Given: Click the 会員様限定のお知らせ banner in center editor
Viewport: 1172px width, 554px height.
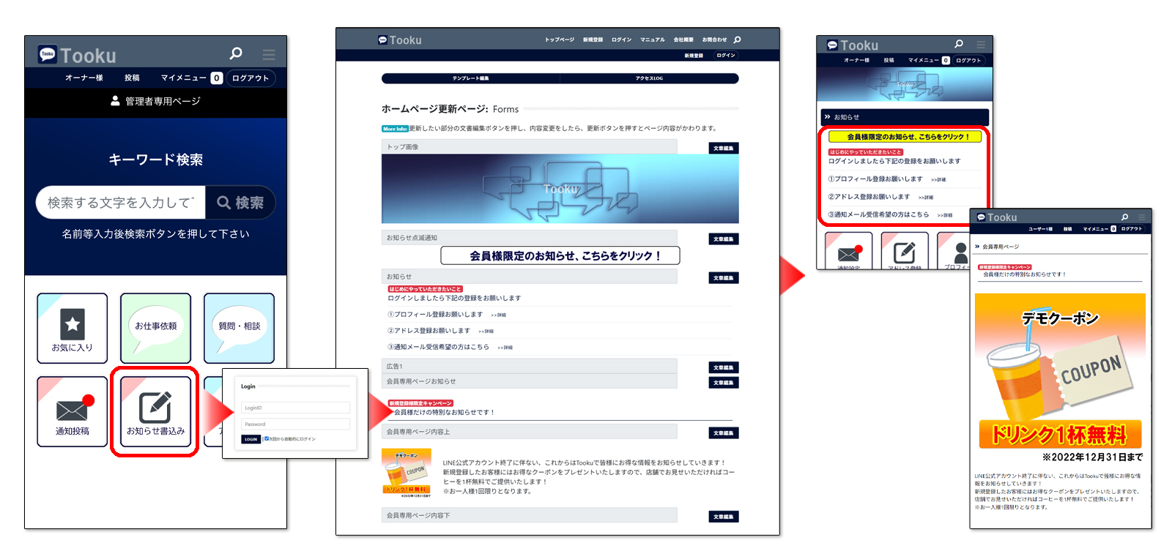Looking at the screenshot, I should (x=560, y=255).
